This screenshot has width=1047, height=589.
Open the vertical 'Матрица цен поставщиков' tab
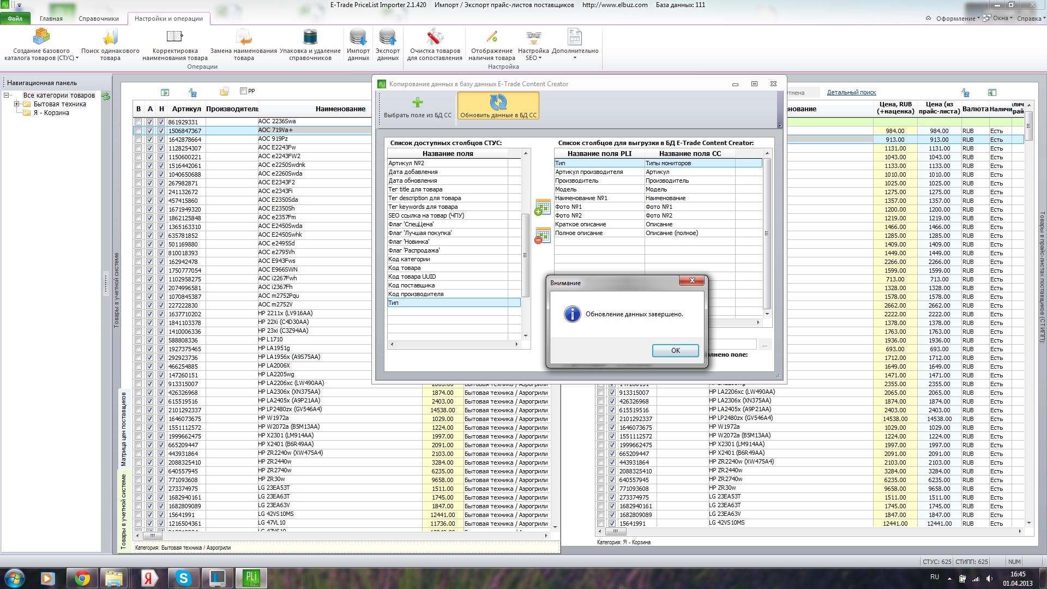point(124,429)
